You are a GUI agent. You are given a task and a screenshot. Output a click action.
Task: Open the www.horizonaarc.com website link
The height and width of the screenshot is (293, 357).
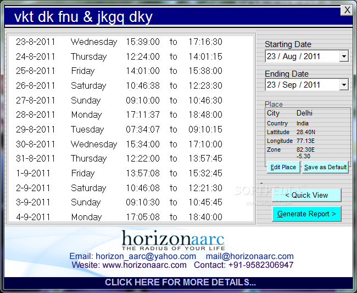[144, 265]
